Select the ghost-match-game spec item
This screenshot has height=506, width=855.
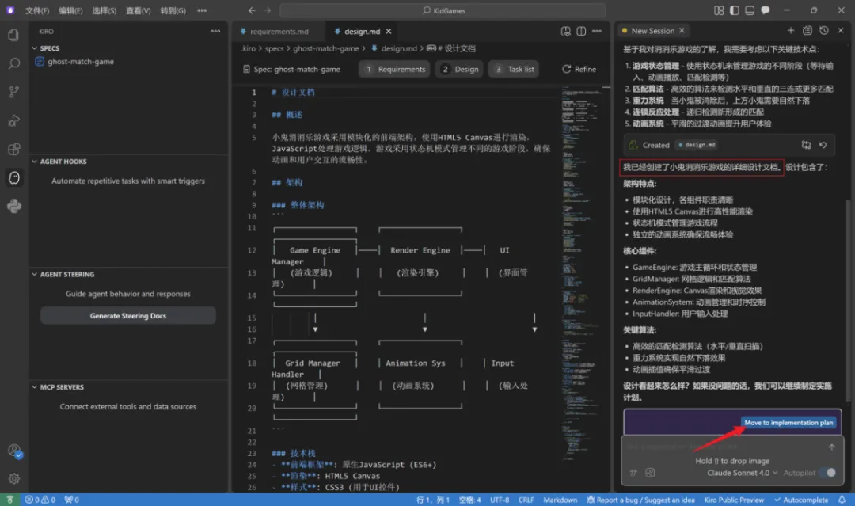80,62
